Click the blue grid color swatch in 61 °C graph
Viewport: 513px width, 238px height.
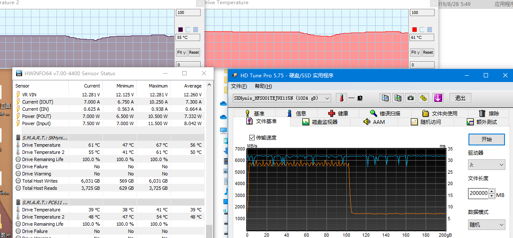429,30
